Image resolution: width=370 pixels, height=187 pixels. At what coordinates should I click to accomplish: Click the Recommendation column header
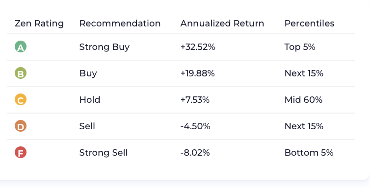(120, 23)
